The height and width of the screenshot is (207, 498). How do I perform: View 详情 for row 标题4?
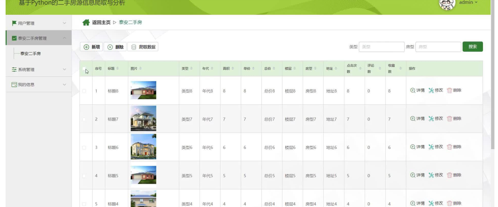tap(417, 203)
